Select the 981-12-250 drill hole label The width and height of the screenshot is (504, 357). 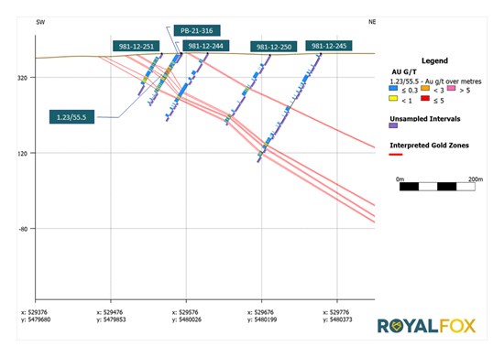(274, 47)
